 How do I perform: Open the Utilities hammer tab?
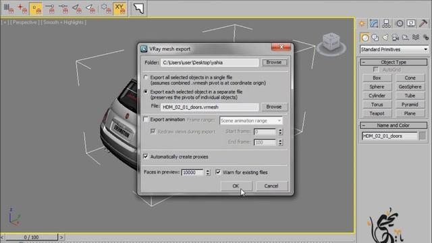(x=423, y=24)
